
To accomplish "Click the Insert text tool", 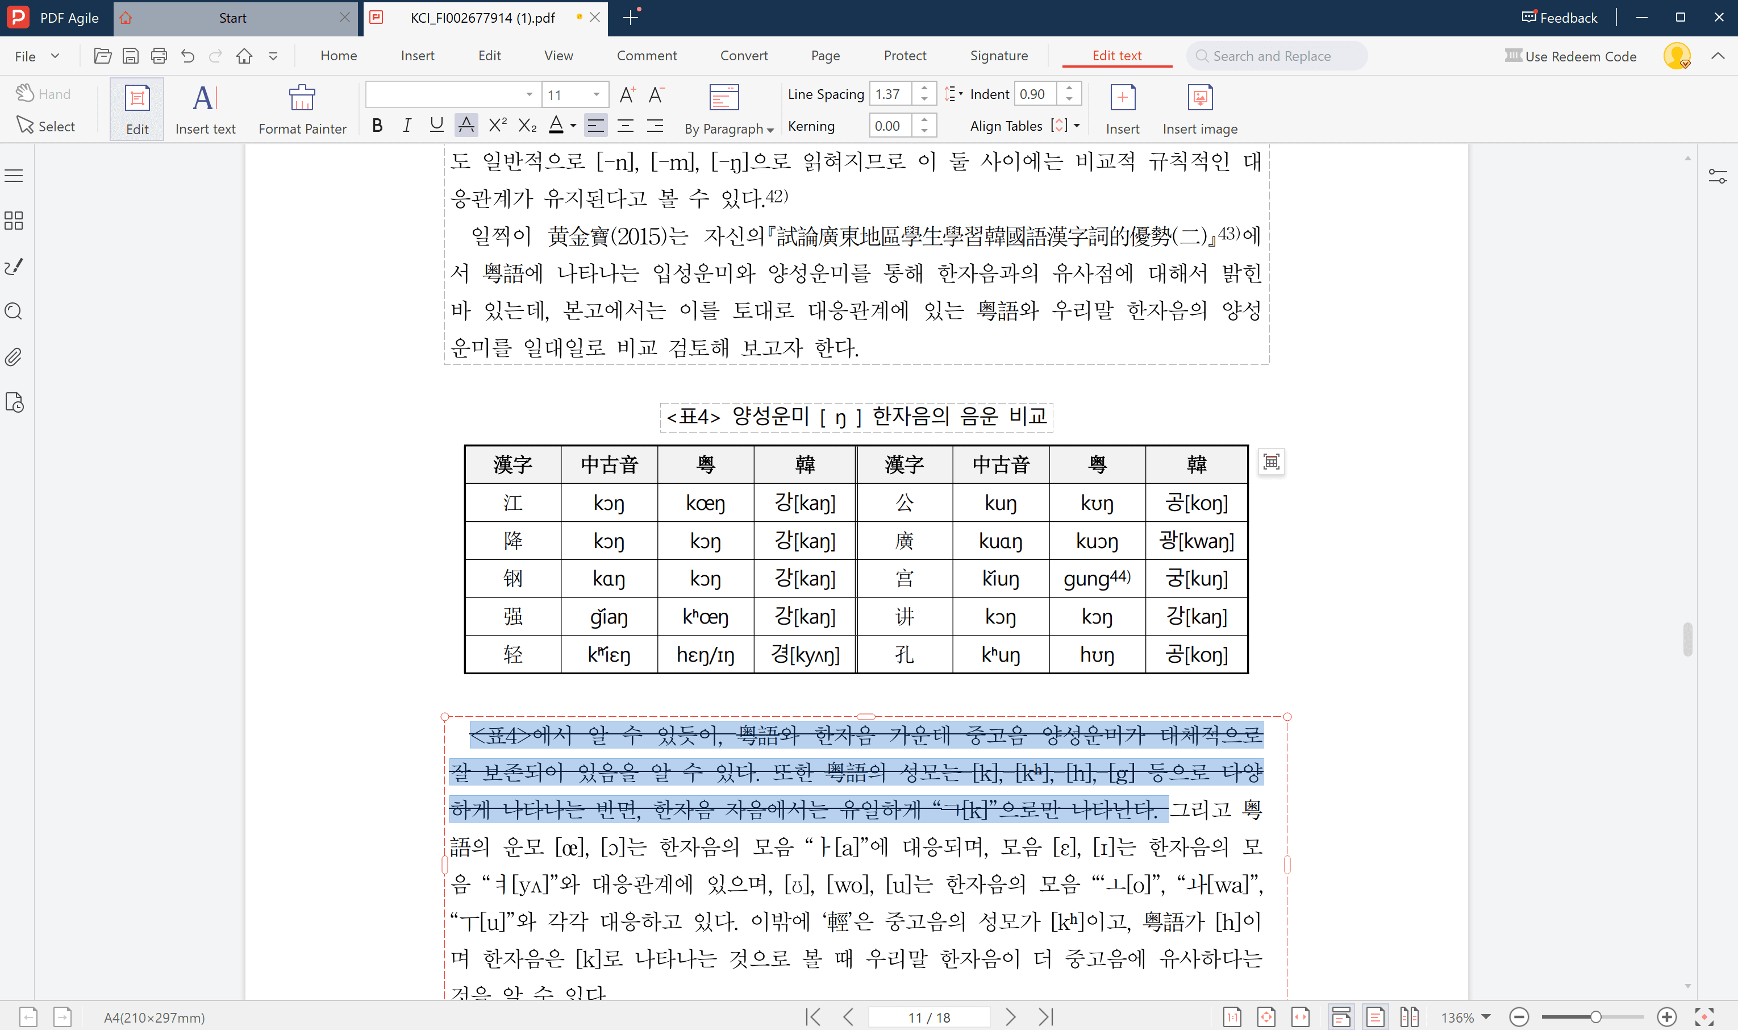I will [x=205, y=109].
